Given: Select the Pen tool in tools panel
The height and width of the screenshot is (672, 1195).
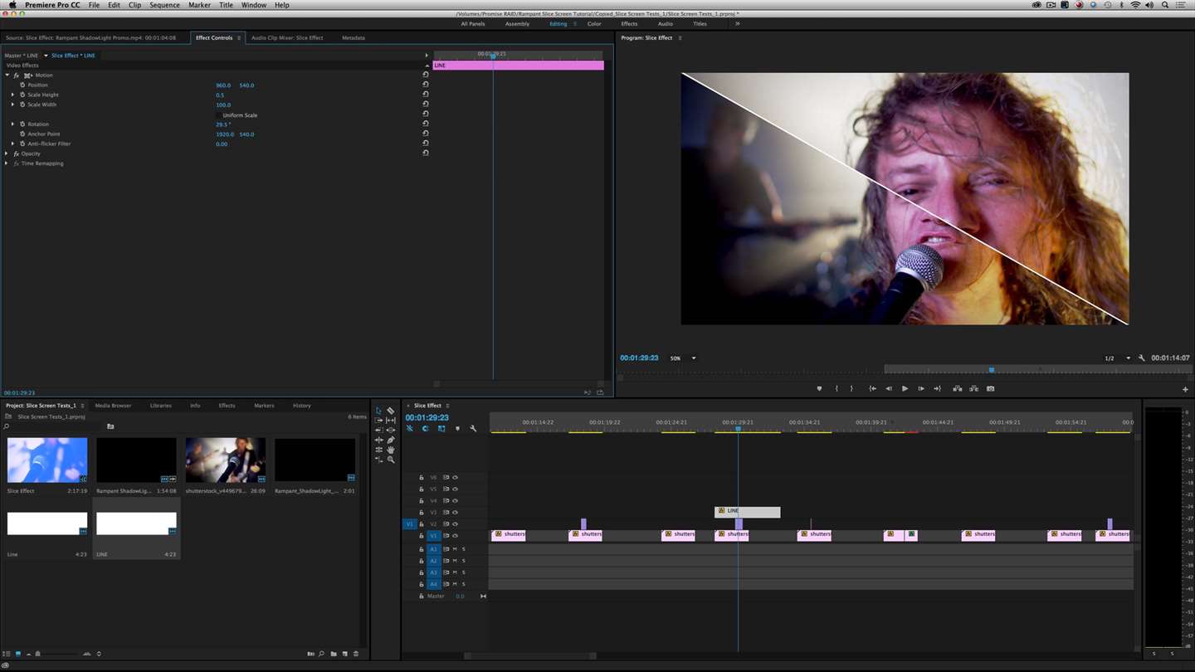Looking at the screenshot, I should (x=391, y=440).
